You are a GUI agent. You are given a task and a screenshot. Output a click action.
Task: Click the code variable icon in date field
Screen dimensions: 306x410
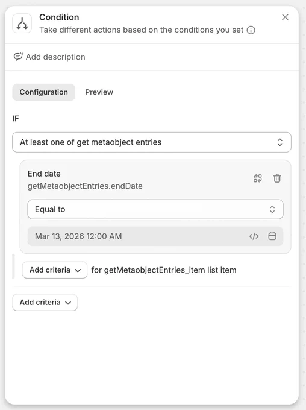tap(254, 236)
